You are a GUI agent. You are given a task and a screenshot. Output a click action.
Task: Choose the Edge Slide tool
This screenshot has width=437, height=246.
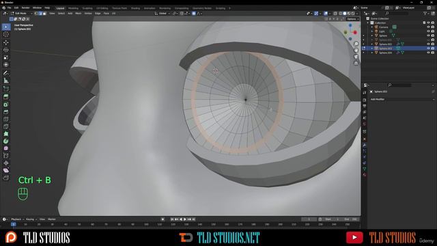coord(6,156)
